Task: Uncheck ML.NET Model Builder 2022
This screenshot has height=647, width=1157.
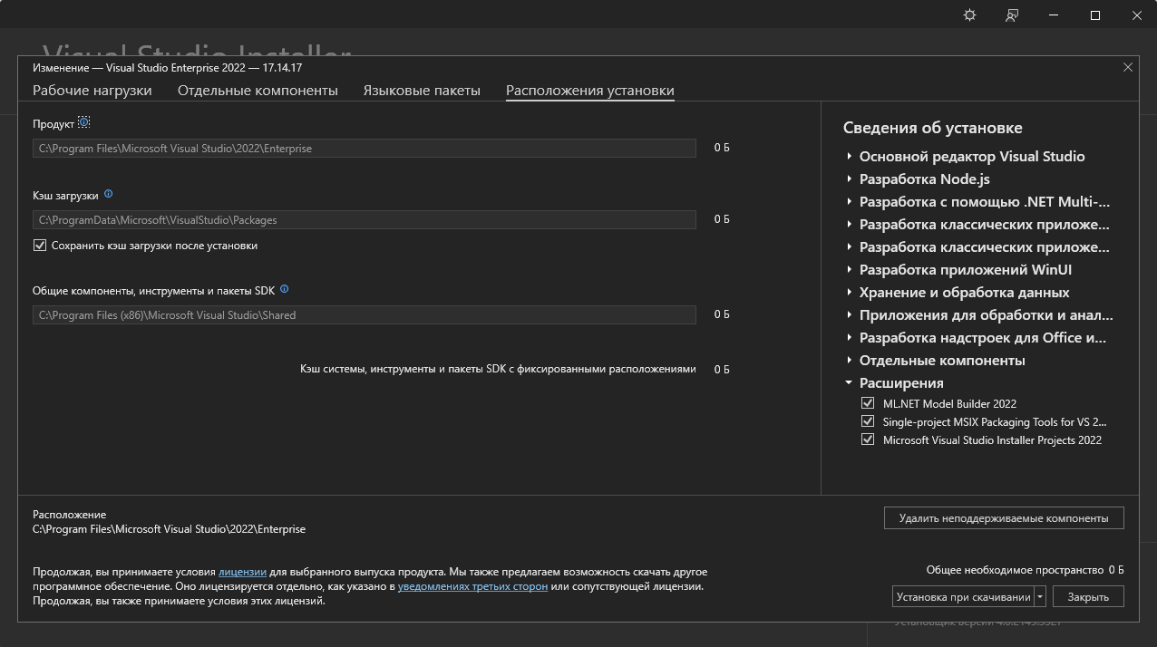Action: (x=868, y=403)
